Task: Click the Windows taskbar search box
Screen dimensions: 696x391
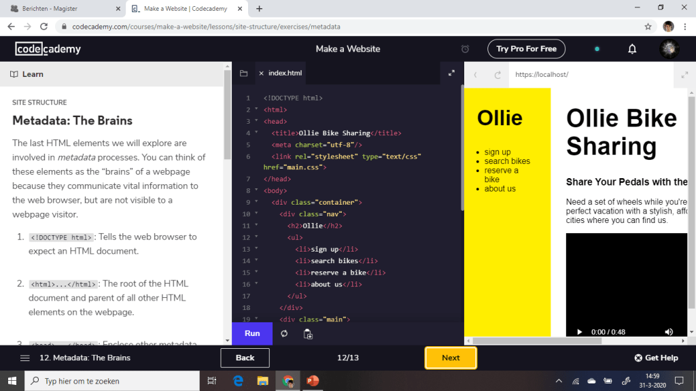Action: click(x=112, y=381)
